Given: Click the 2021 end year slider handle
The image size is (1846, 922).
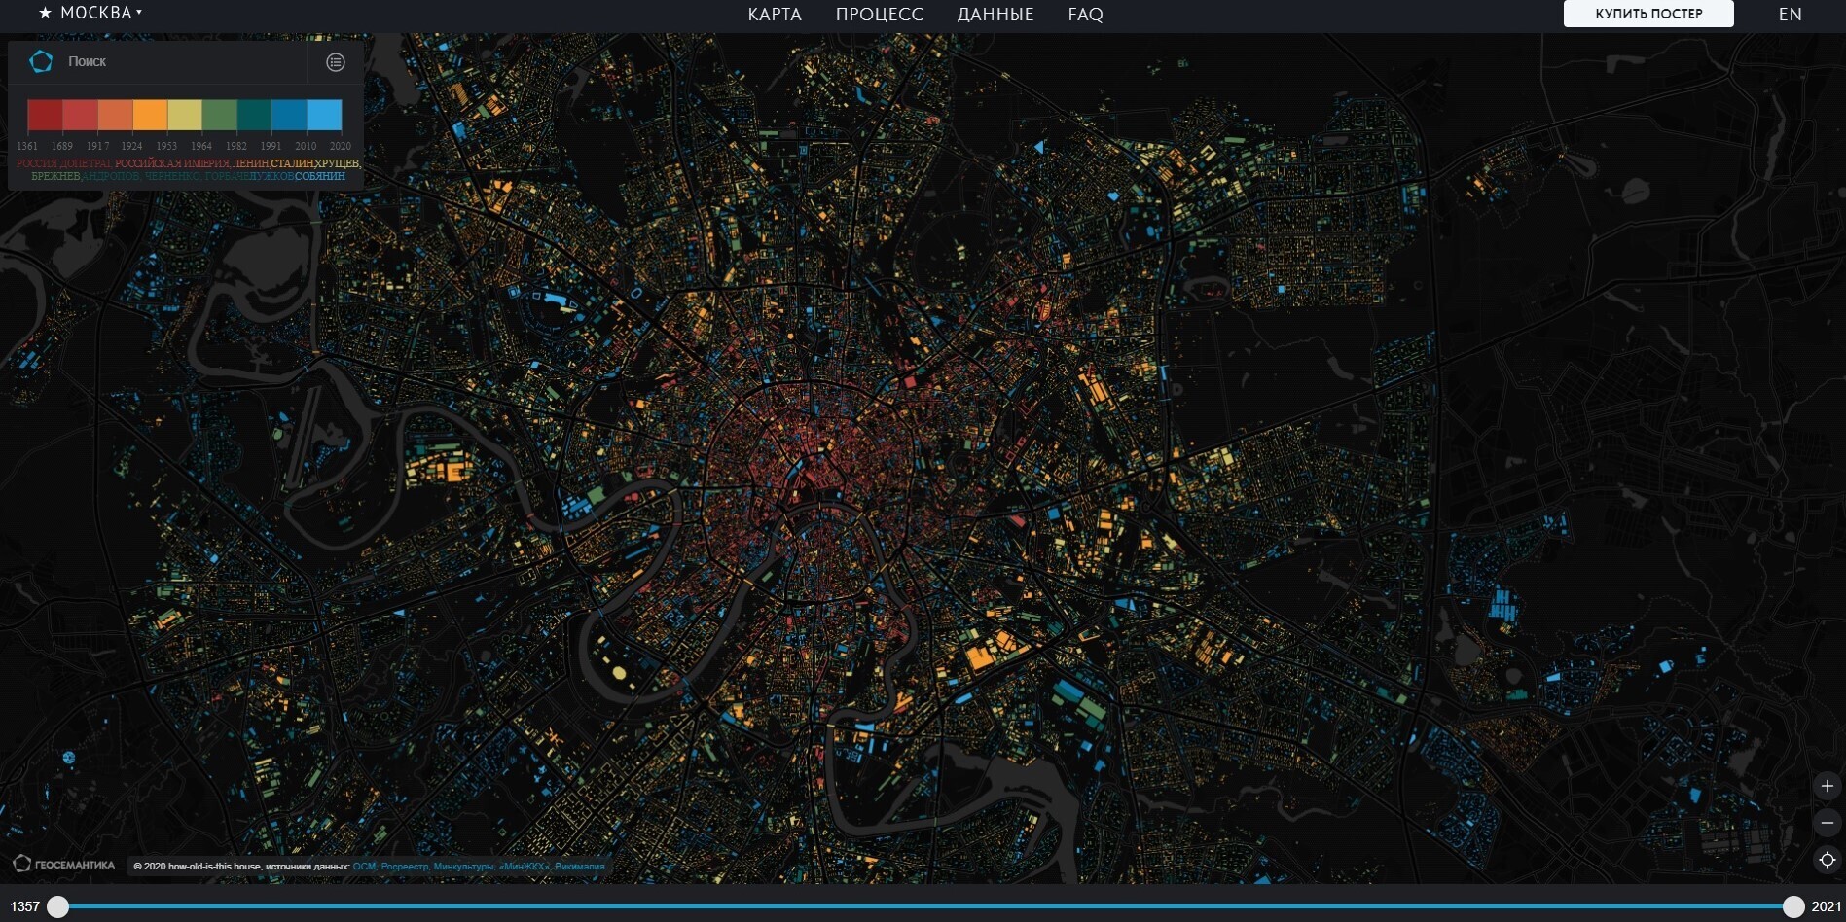Looking at the screenshot, I should point(1792,906).
